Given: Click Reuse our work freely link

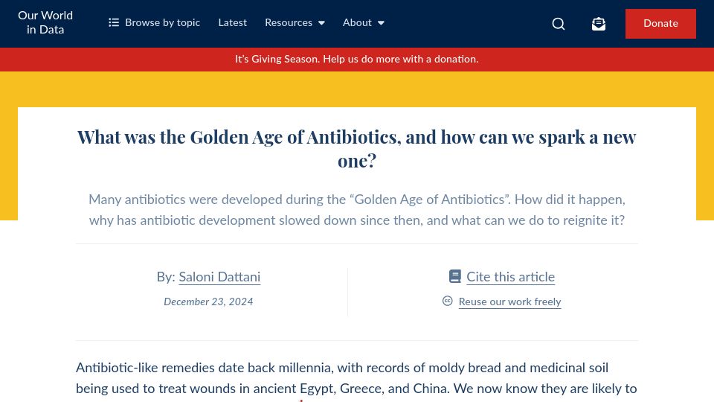Looking at the screenshot, I should click(509, 301).
